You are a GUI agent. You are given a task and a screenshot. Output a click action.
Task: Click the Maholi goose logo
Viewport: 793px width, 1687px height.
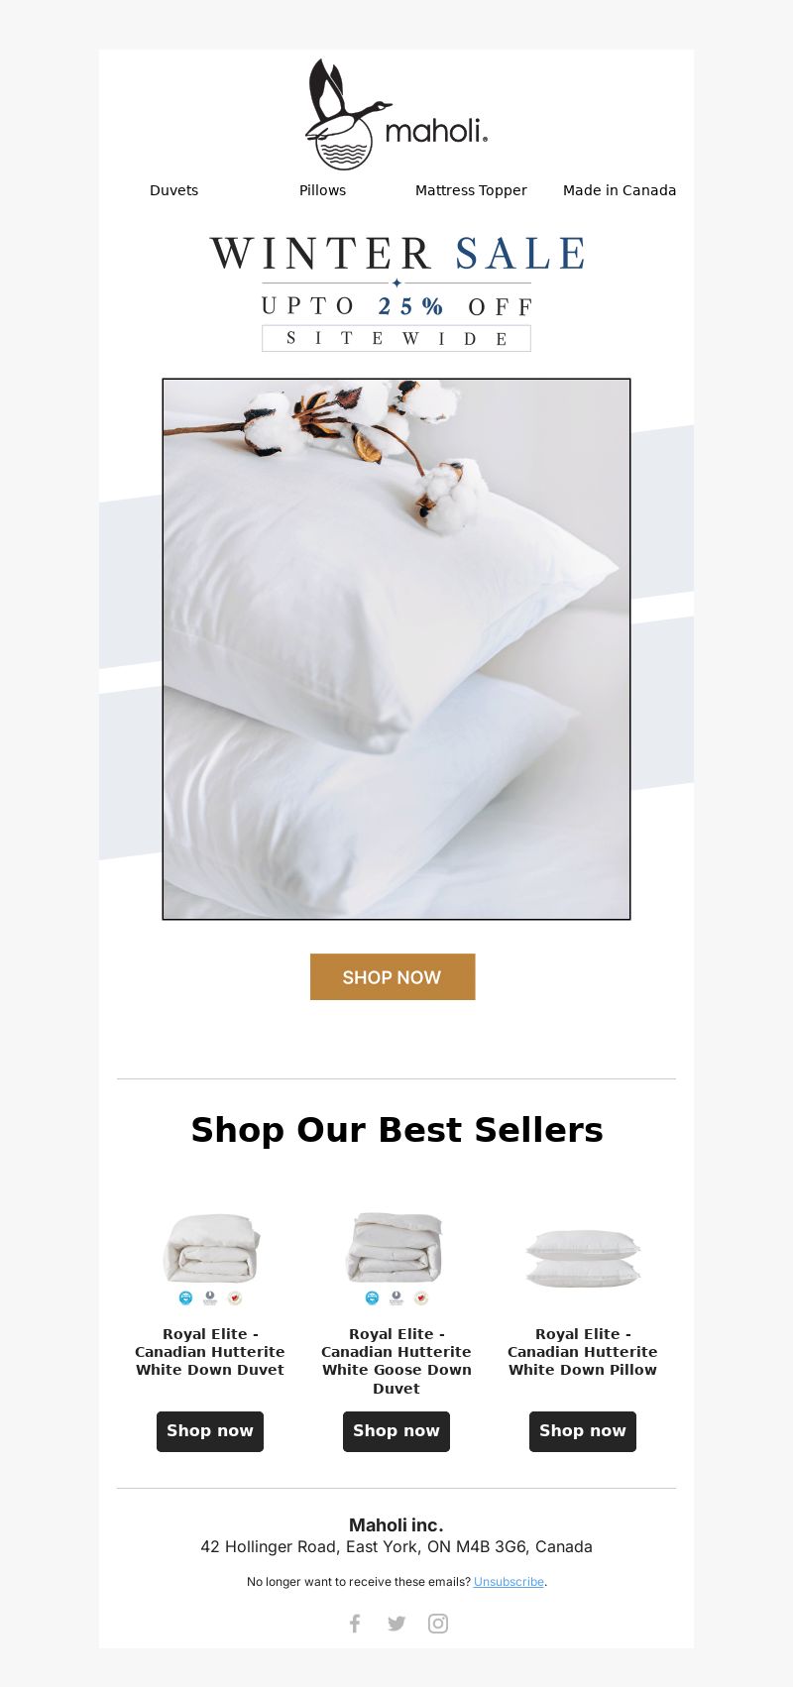click(x=396, y=114)
